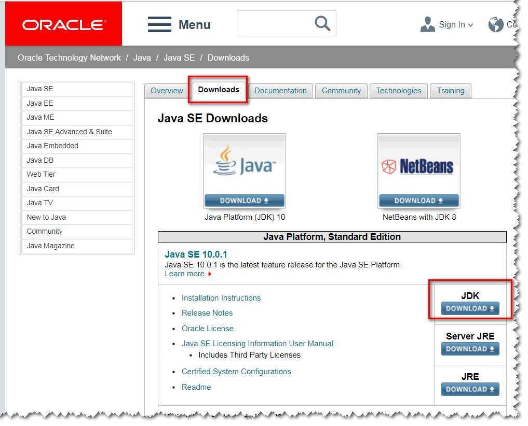Open New to Java sidebar link

77,218
